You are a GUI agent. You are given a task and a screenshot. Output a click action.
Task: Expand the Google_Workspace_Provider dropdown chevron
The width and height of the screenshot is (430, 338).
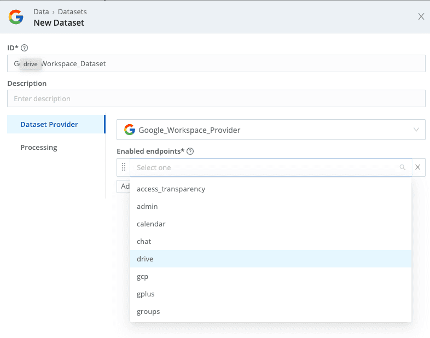[416, 130]
